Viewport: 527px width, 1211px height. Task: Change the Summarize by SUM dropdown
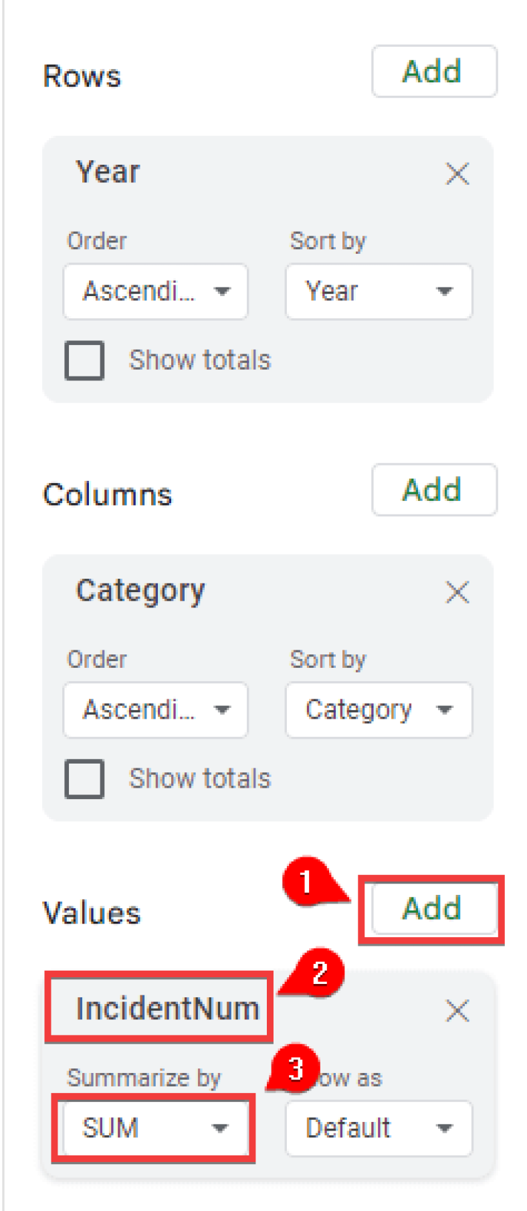[154, 1128]
